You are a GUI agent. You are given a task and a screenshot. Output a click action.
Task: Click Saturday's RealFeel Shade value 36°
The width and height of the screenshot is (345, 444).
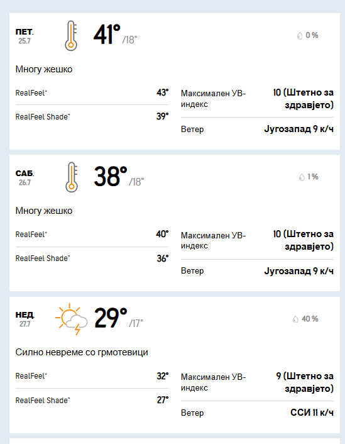pyautogui.click(x=163, y=258)
